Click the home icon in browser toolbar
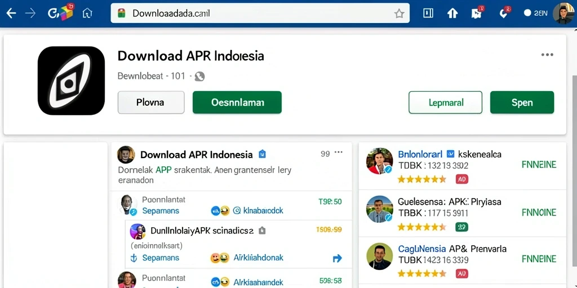577x288 pixels. pyautogui.click(x=87, y=13)
